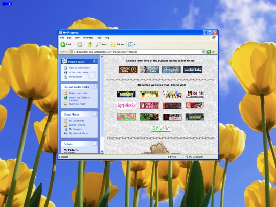Collapse the Picture Tasks panel
276x207 pixels.
(x=95, y=61)
